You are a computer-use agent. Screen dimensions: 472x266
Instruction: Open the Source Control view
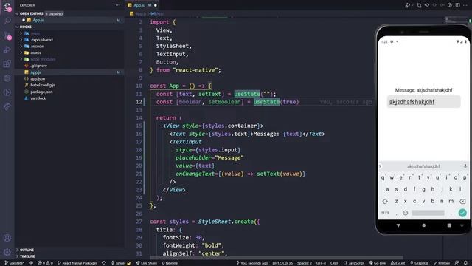tap(7, 35)
